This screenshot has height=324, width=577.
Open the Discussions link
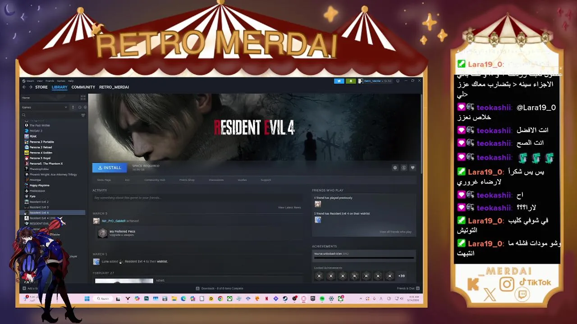coord(216,180)
